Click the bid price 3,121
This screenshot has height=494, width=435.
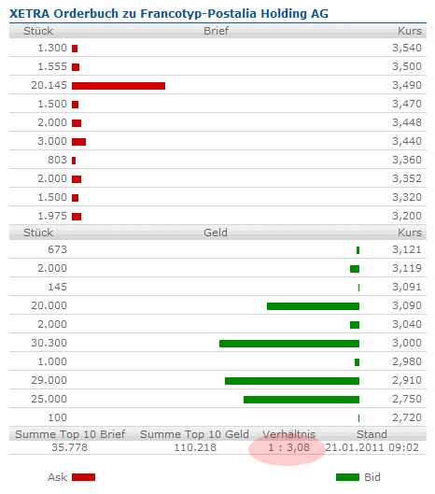[x=407, y=249]
